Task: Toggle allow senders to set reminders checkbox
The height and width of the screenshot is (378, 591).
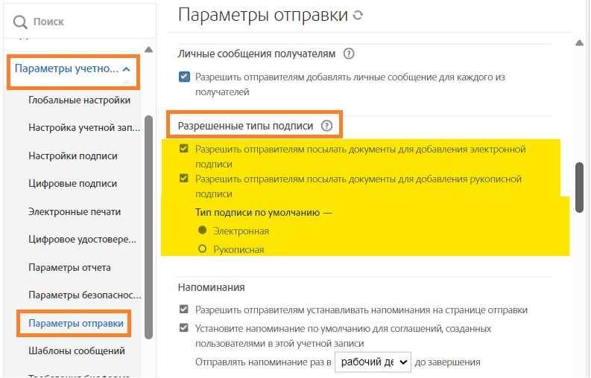Action: (184, 310)
